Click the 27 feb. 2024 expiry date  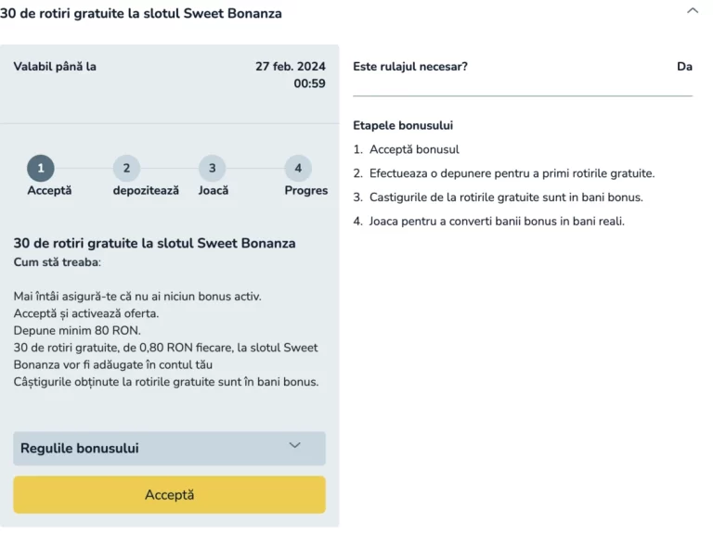(x=291, y=67)
